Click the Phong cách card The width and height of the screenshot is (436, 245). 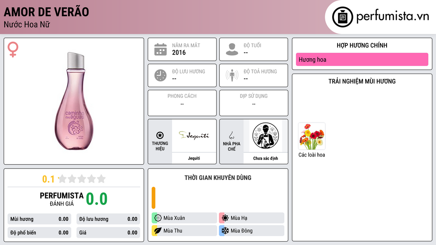[x=182, y=103]
